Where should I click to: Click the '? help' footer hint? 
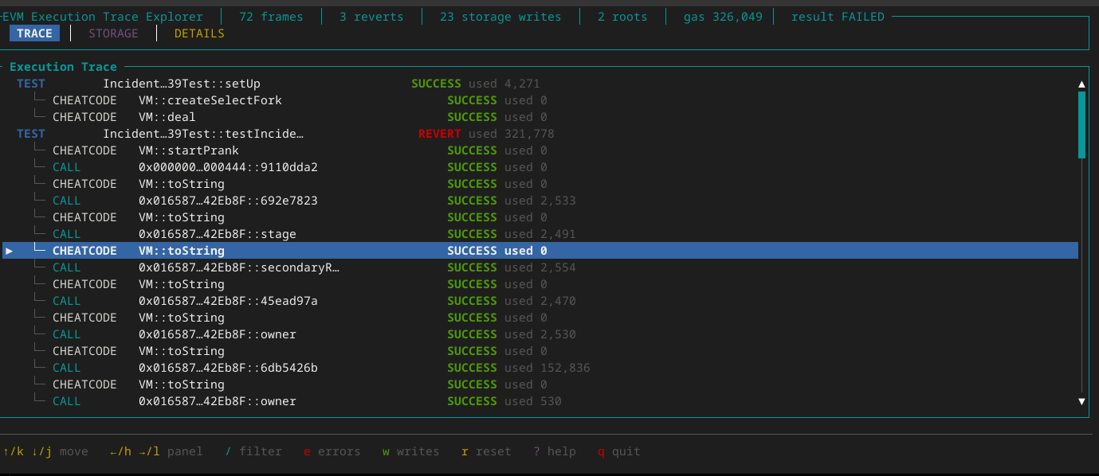click(555, 451)
